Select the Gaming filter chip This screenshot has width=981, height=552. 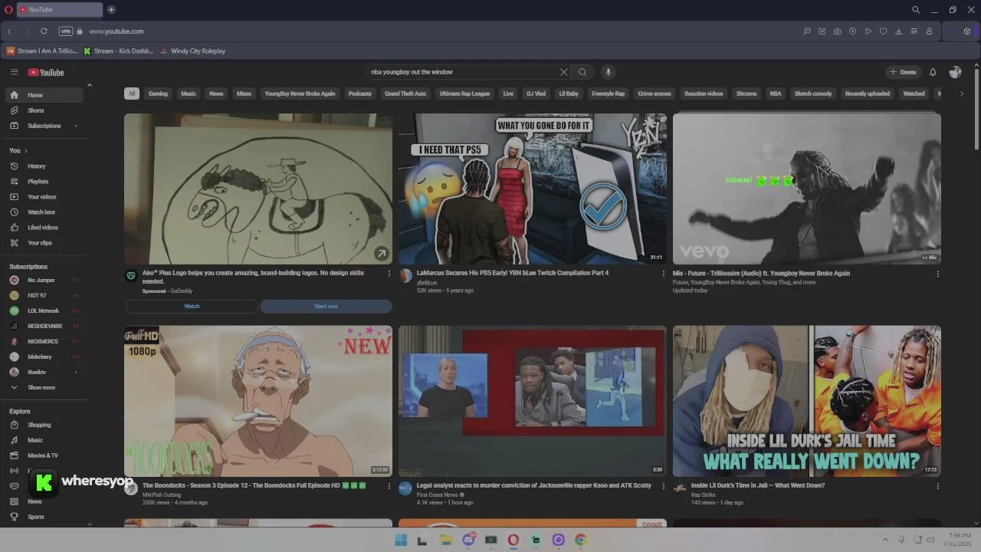click(x=158, y=94)
